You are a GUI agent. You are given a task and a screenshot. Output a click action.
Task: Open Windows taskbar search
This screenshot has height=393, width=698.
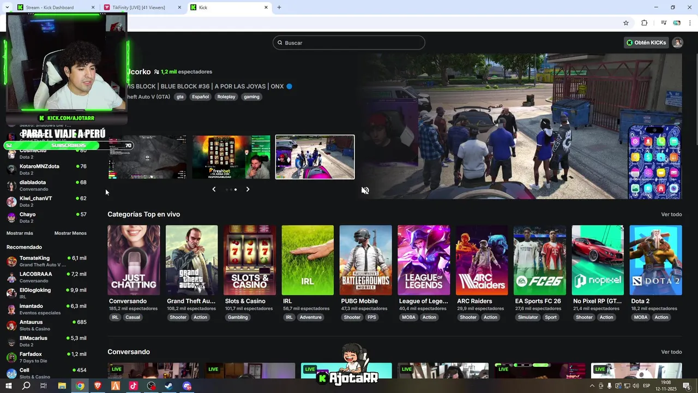pyautogui.click(x=26, y=386)
